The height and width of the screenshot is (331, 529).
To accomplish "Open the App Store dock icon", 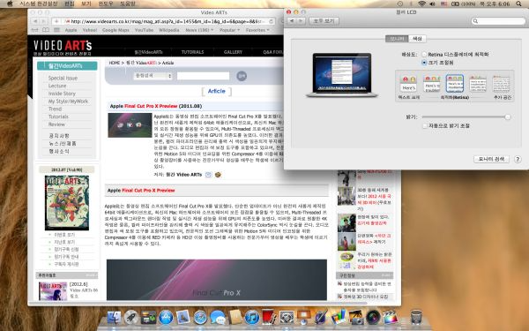I will [x=166, y=317].
